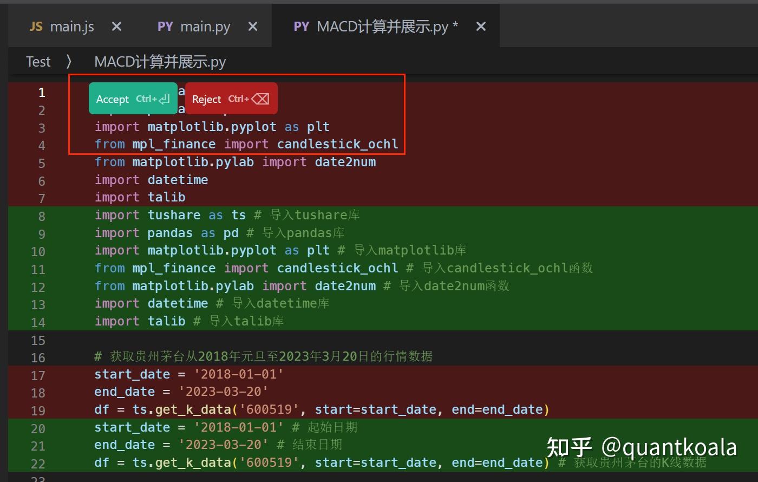Close the MACD计算并展示.py tab
This screenshot has height=482, width=758.
[x=481, y=27]
